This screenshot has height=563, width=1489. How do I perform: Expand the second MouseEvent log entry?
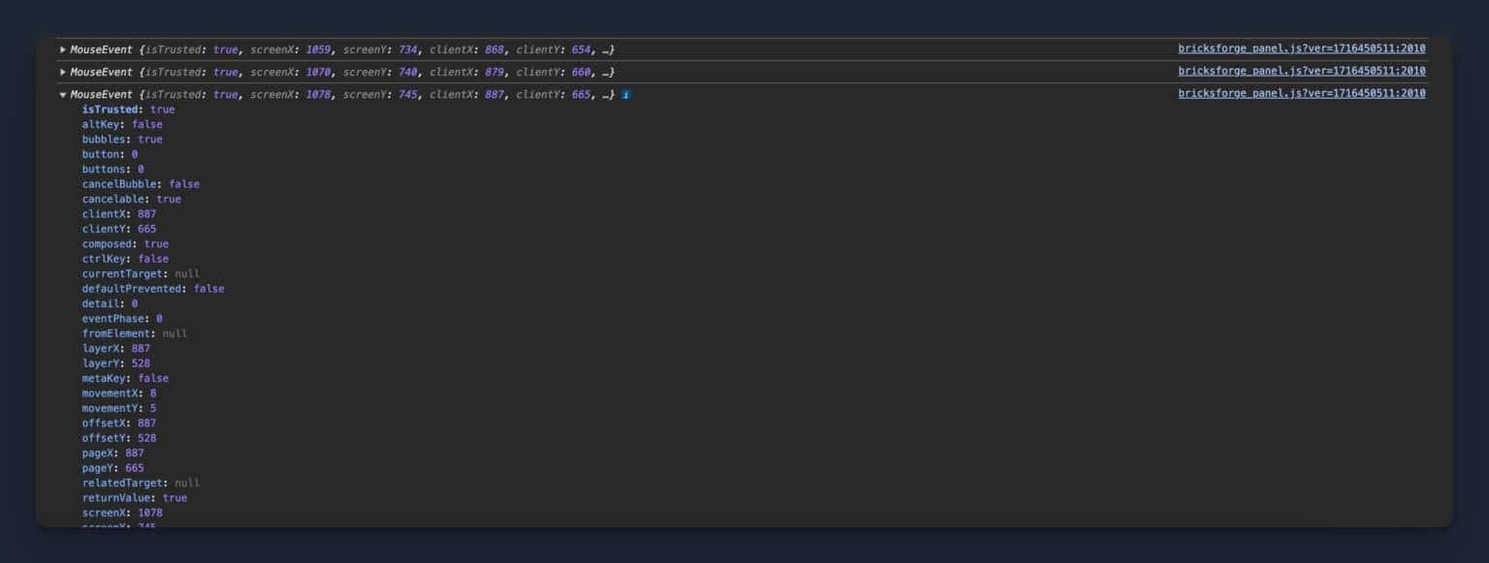coord(62,72)
